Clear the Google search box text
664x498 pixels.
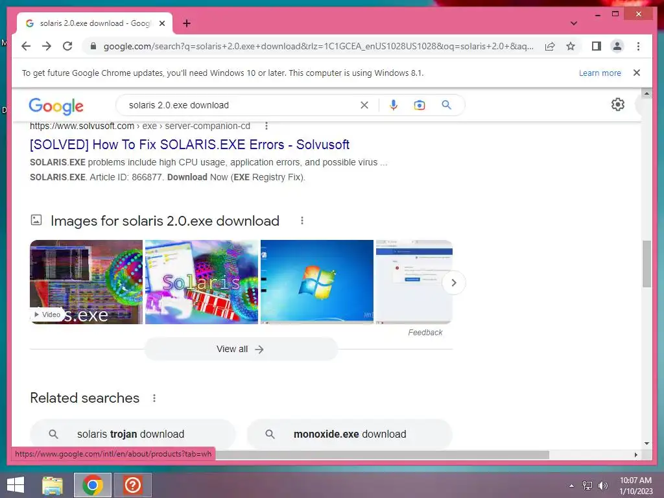point(364,105)
